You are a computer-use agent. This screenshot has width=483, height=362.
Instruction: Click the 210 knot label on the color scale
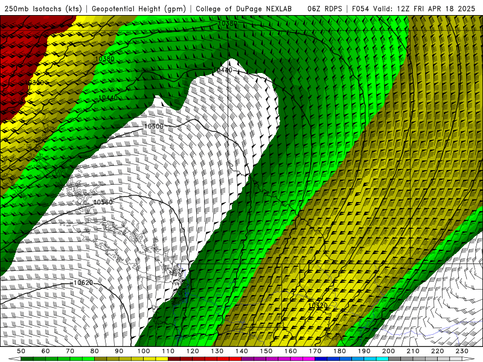(x=413, y=351)
